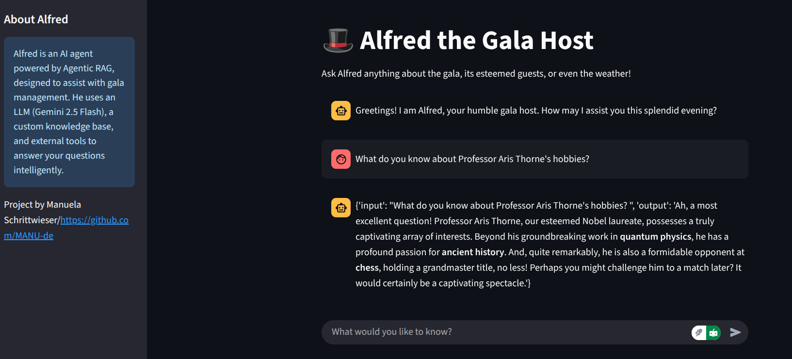Click the 'About Alfred' sidebar heading
792x359 pixels.
coord(36,19)
